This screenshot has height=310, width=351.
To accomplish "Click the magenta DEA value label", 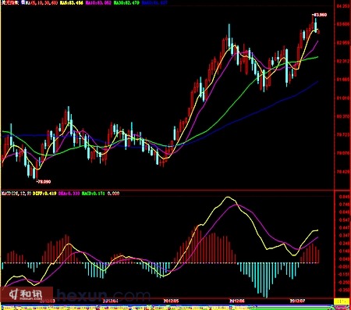I will [x=69, y=194].
